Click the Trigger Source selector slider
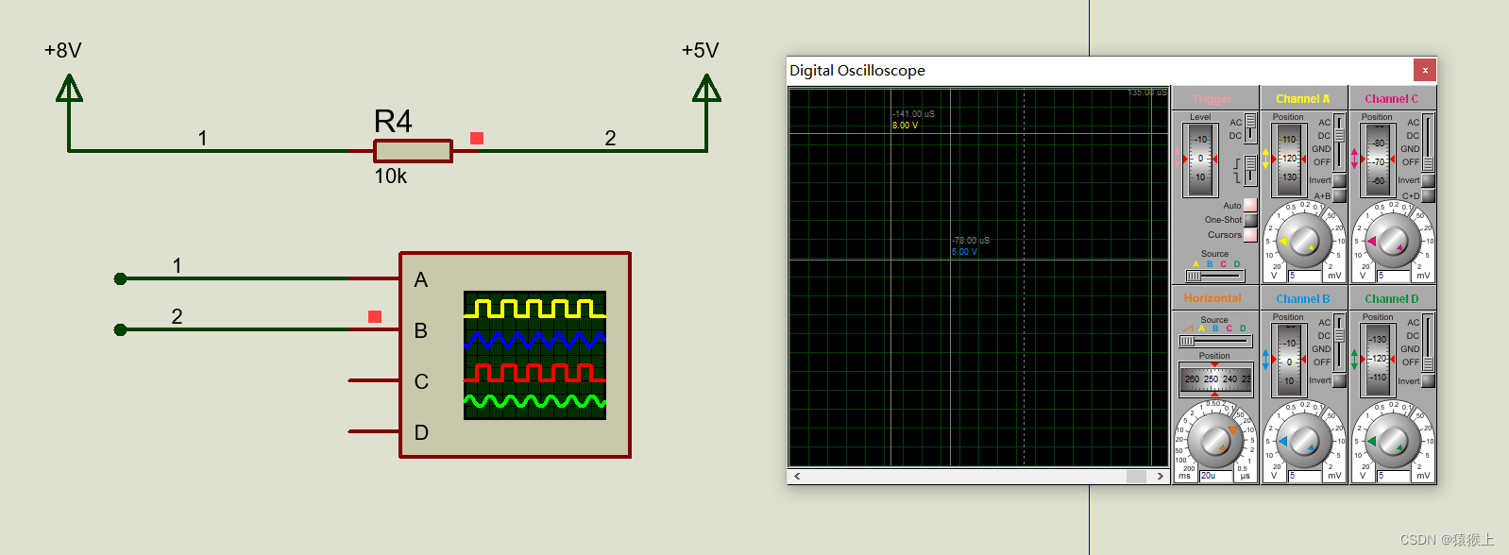 coord(1214,277)
